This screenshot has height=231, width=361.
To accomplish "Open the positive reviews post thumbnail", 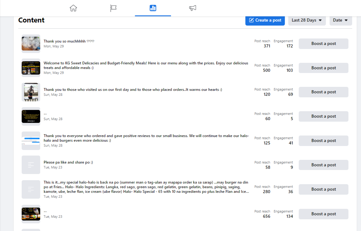I will (x=31, y=141).
